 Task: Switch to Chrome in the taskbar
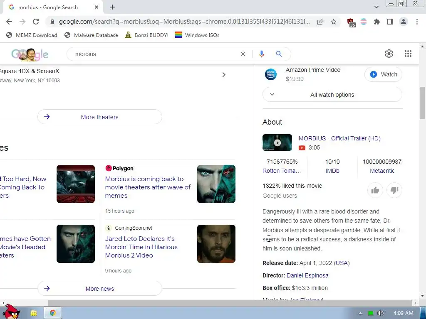tap(53, 313)
